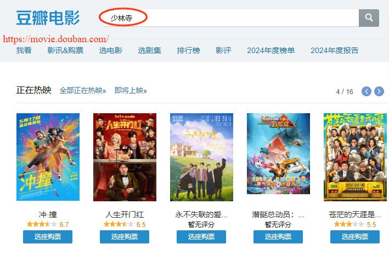Click 选座购票 under 苍茫的天涯是…
The width and height of the screenshot is (389, 256).
click(x=355, y=237)
